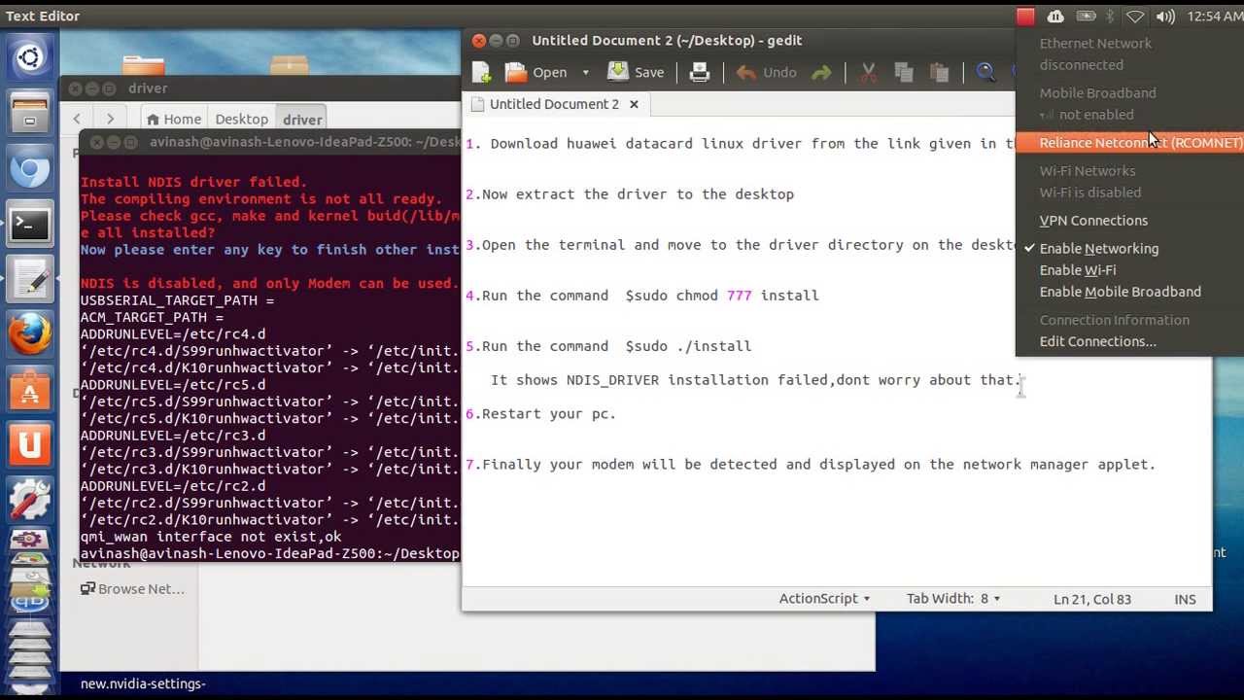Click the INS insert mode indicator
Viewport: 1244px width, 700px height.
(1185, 599)
